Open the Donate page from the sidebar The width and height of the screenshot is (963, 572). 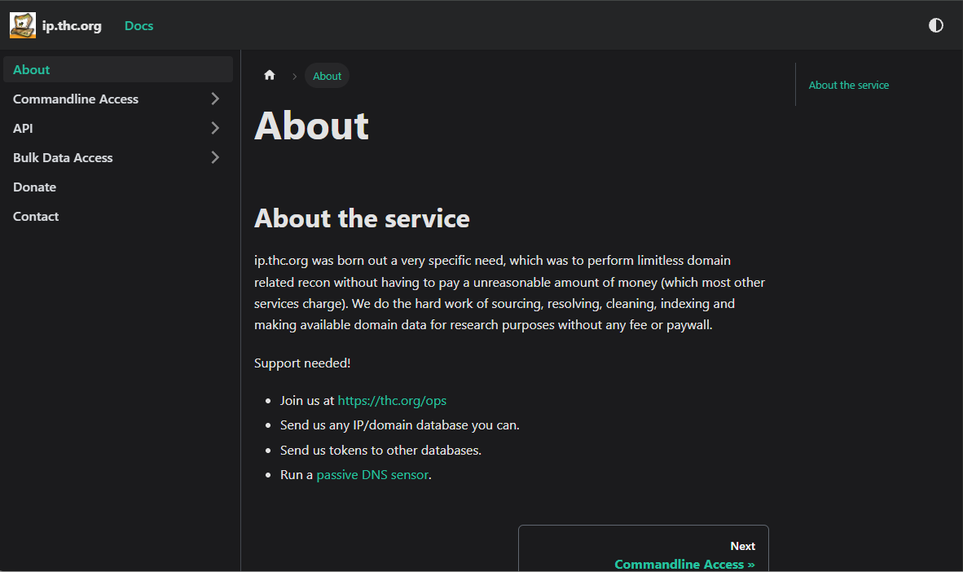[x=34, y=187]
